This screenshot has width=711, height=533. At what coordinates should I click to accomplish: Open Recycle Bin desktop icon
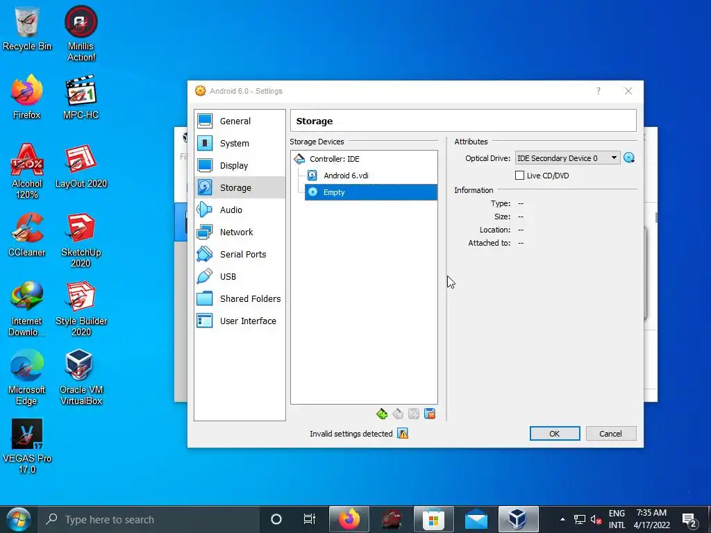point(27,29)
